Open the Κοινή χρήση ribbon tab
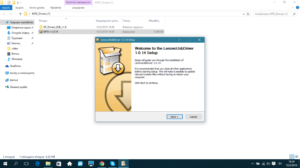Image resolution: width=300 pixels, height=168 pixels. [x=37, y=8]
